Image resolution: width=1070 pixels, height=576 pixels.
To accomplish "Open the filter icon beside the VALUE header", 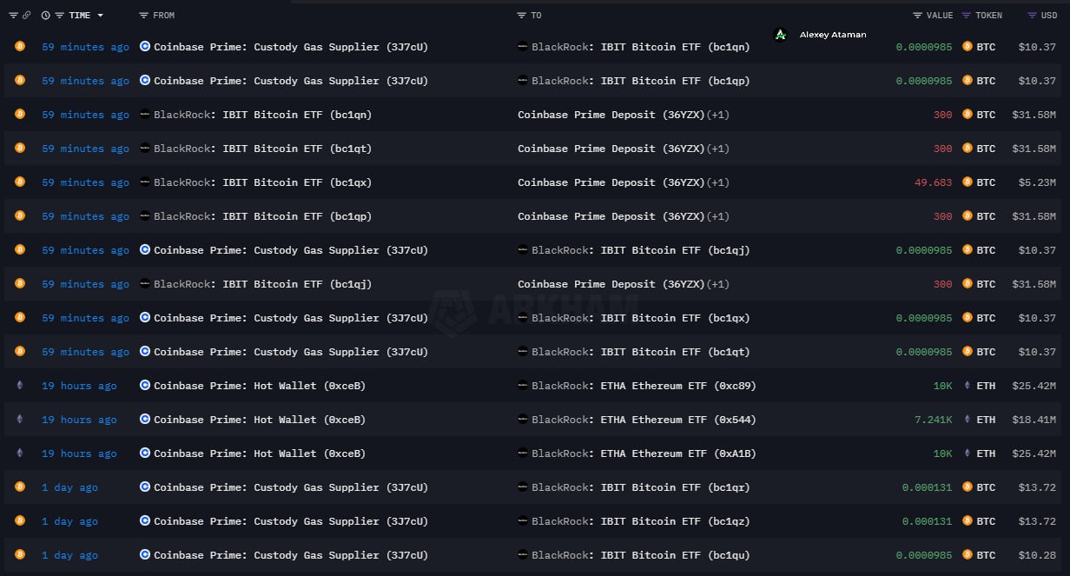I will pyautogui.click(x=918, y=16).
